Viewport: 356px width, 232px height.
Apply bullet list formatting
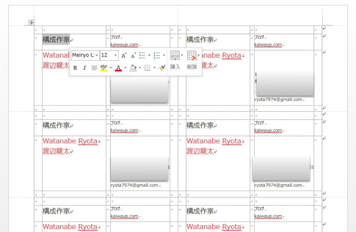click(x=142, y=56)
